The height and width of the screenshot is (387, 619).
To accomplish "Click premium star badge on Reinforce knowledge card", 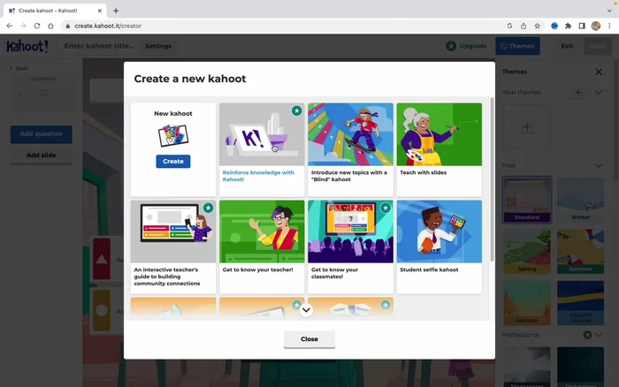I will click(297, 111).
